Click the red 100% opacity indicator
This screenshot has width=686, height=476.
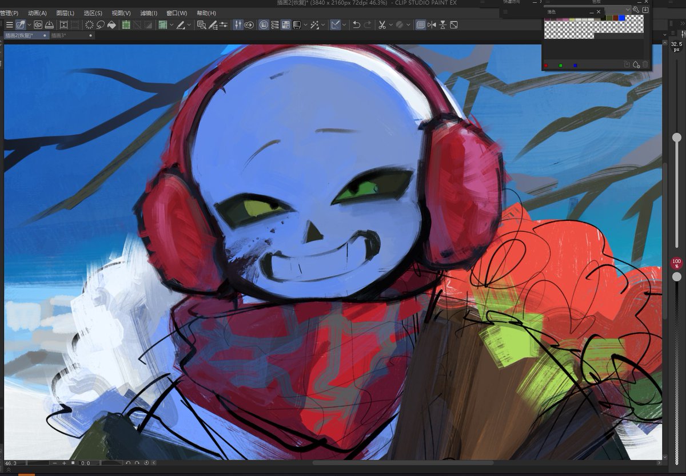(676, 264)
